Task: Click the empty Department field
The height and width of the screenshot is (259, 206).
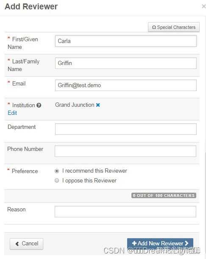Action: [x=126, y=129]
